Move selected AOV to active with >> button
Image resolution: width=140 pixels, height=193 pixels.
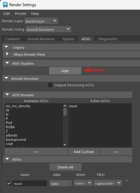(x=36, y=152)
